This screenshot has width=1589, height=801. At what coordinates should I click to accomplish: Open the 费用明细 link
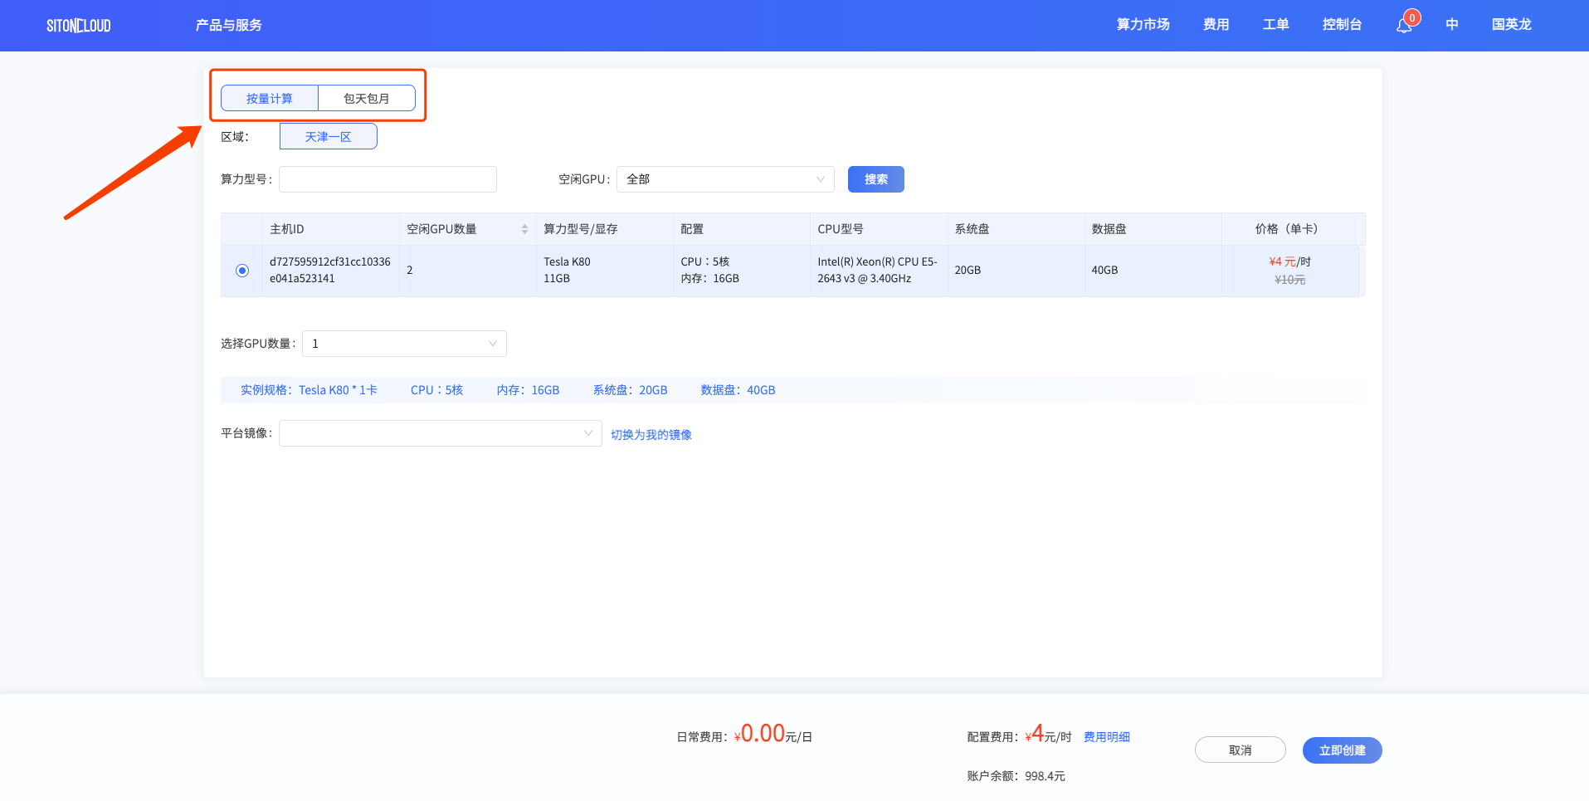[1107, 737]
